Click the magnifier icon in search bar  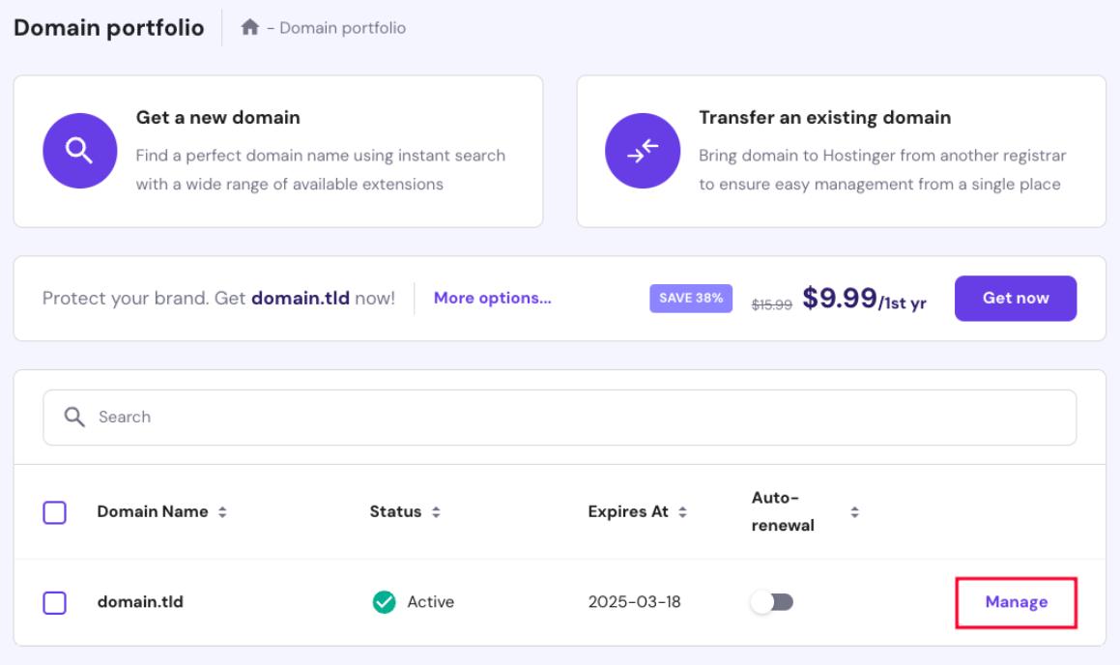pyautogui.click(x=72, y=418)
